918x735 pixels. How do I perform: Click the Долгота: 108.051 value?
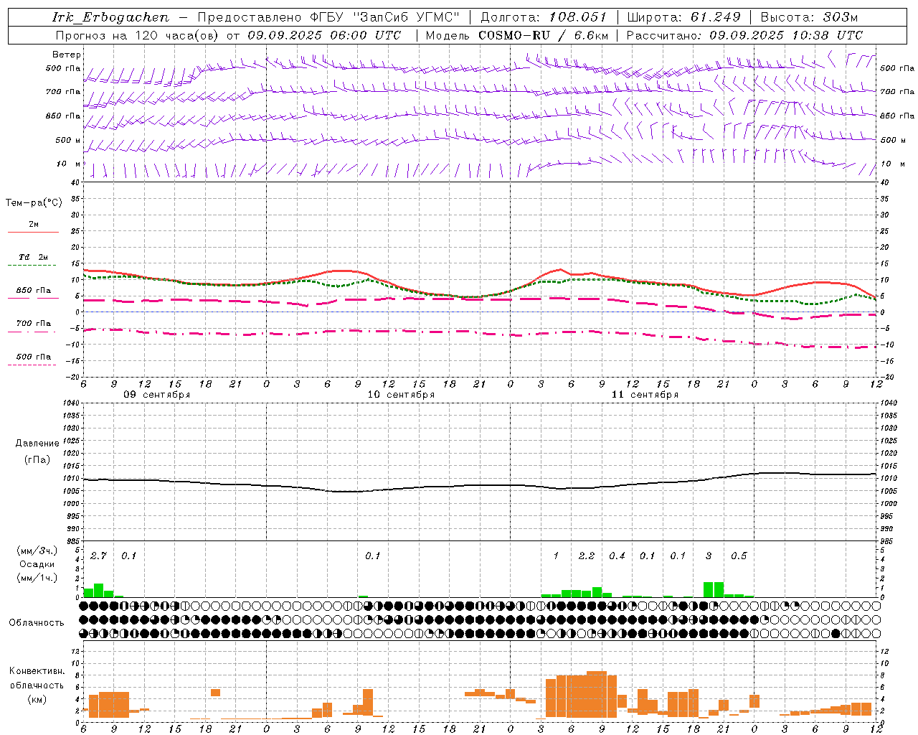(544, 17)
